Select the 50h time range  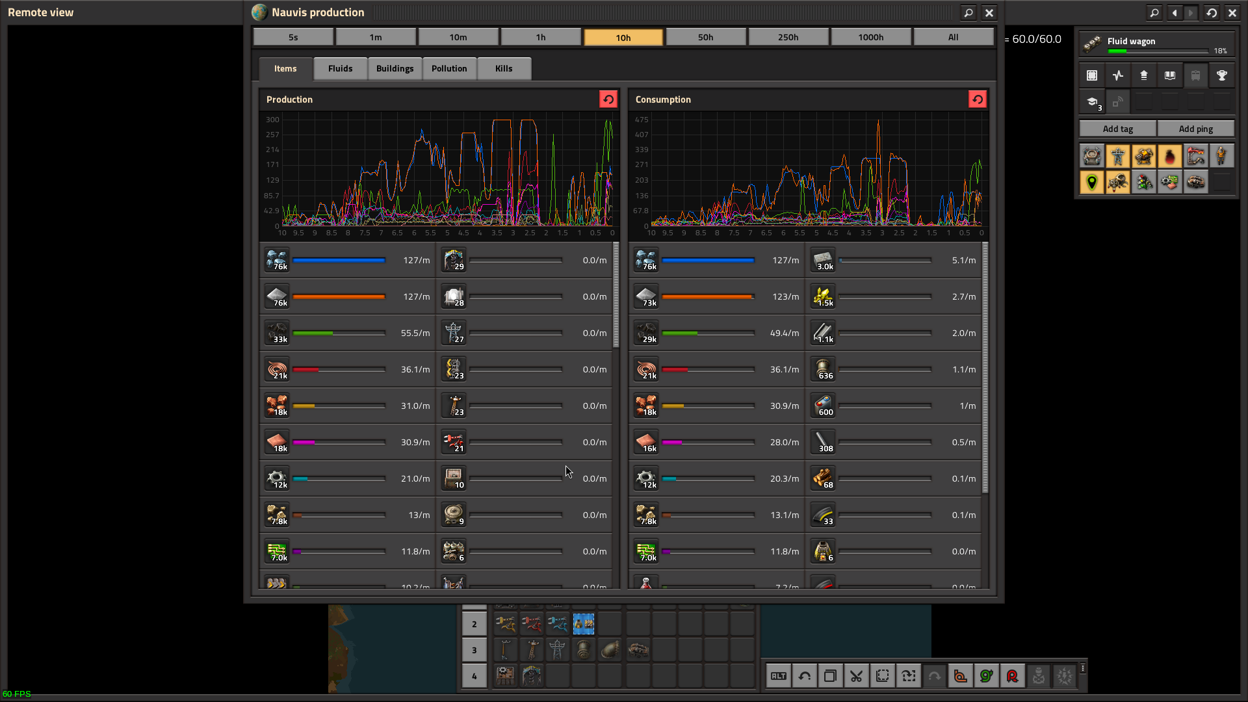pos(706,37)
